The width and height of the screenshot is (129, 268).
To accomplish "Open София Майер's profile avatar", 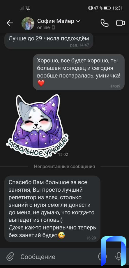I will (x=28, y=24).
